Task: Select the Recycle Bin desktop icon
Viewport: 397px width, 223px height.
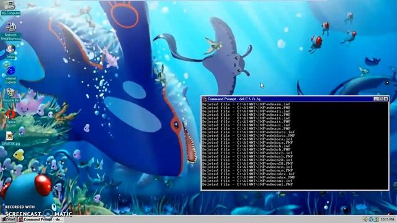Action: (x=11, y=95)
